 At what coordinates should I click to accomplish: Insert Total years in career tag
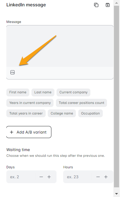click(x=26, y=113)
